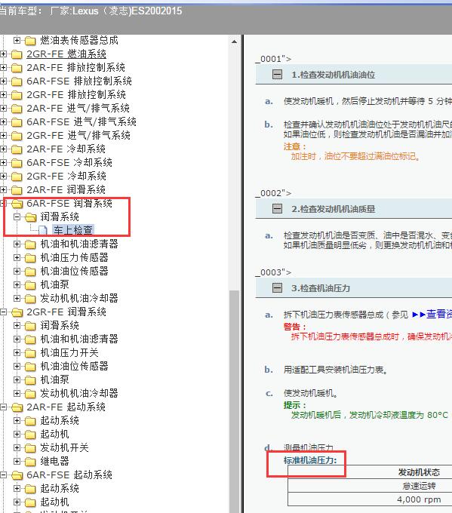Expand the 2AR-FE 排放控制系统 node

pos(3,67)
